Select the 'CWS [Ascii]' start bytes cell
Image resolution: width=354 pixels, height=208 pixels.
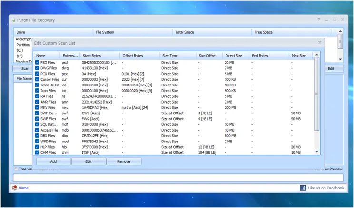pos(91,113)
